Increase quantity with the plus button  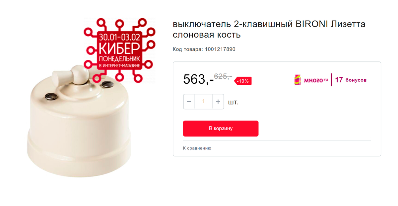pyautogui.click(x=218, y=102)
